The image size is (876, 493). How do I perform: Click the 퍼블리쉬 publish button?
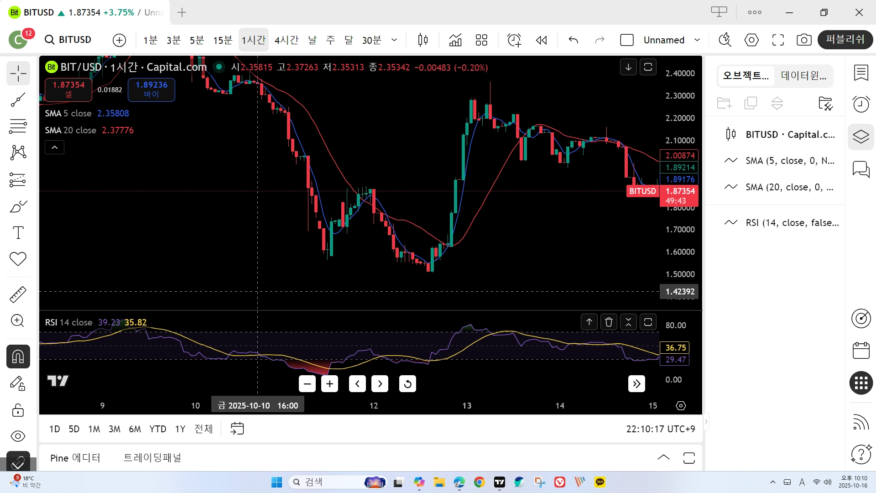pyautogui.click(x=845, y=40)
